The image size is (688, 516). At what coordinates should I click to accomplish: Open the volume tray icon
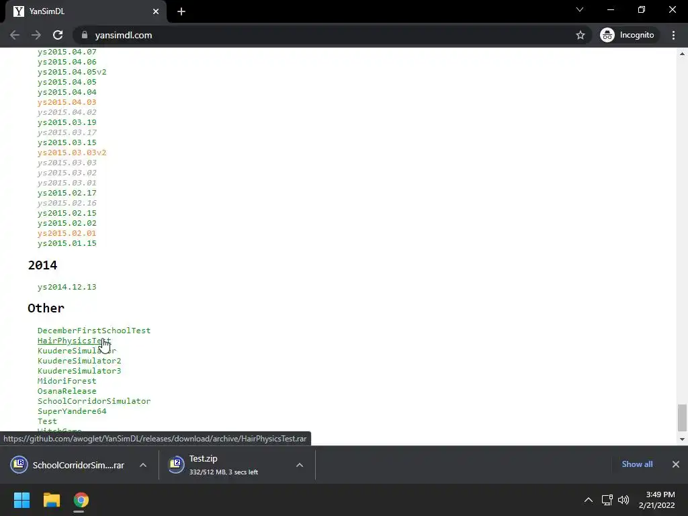(x=623, y=500)
